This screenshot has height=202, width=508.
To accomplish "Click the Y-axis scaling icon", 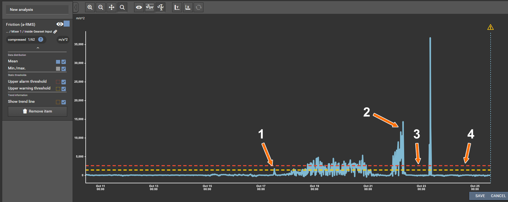I will point(177,7).
